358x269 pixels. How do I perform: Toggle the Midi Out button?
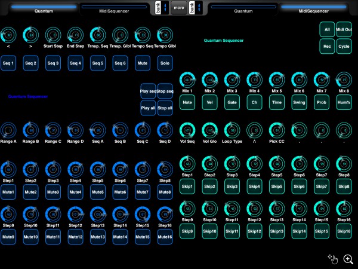(x=344, y=29)
